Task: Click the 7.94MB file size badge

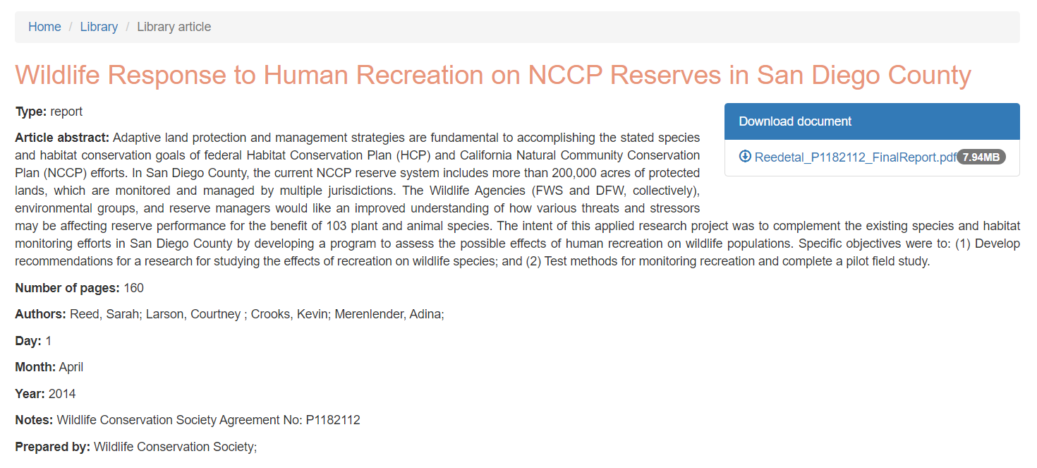Action: [x=981, y=157]
